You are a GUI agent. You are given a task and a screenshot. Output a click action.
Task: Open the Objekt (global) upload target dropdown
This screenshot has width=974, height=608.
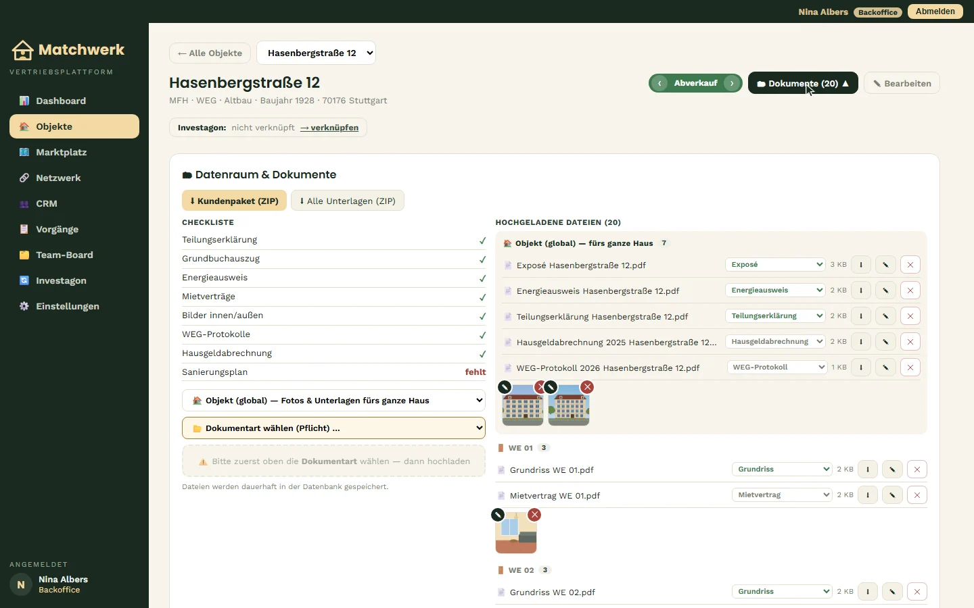pyautogui.click(x=333, y=401)
